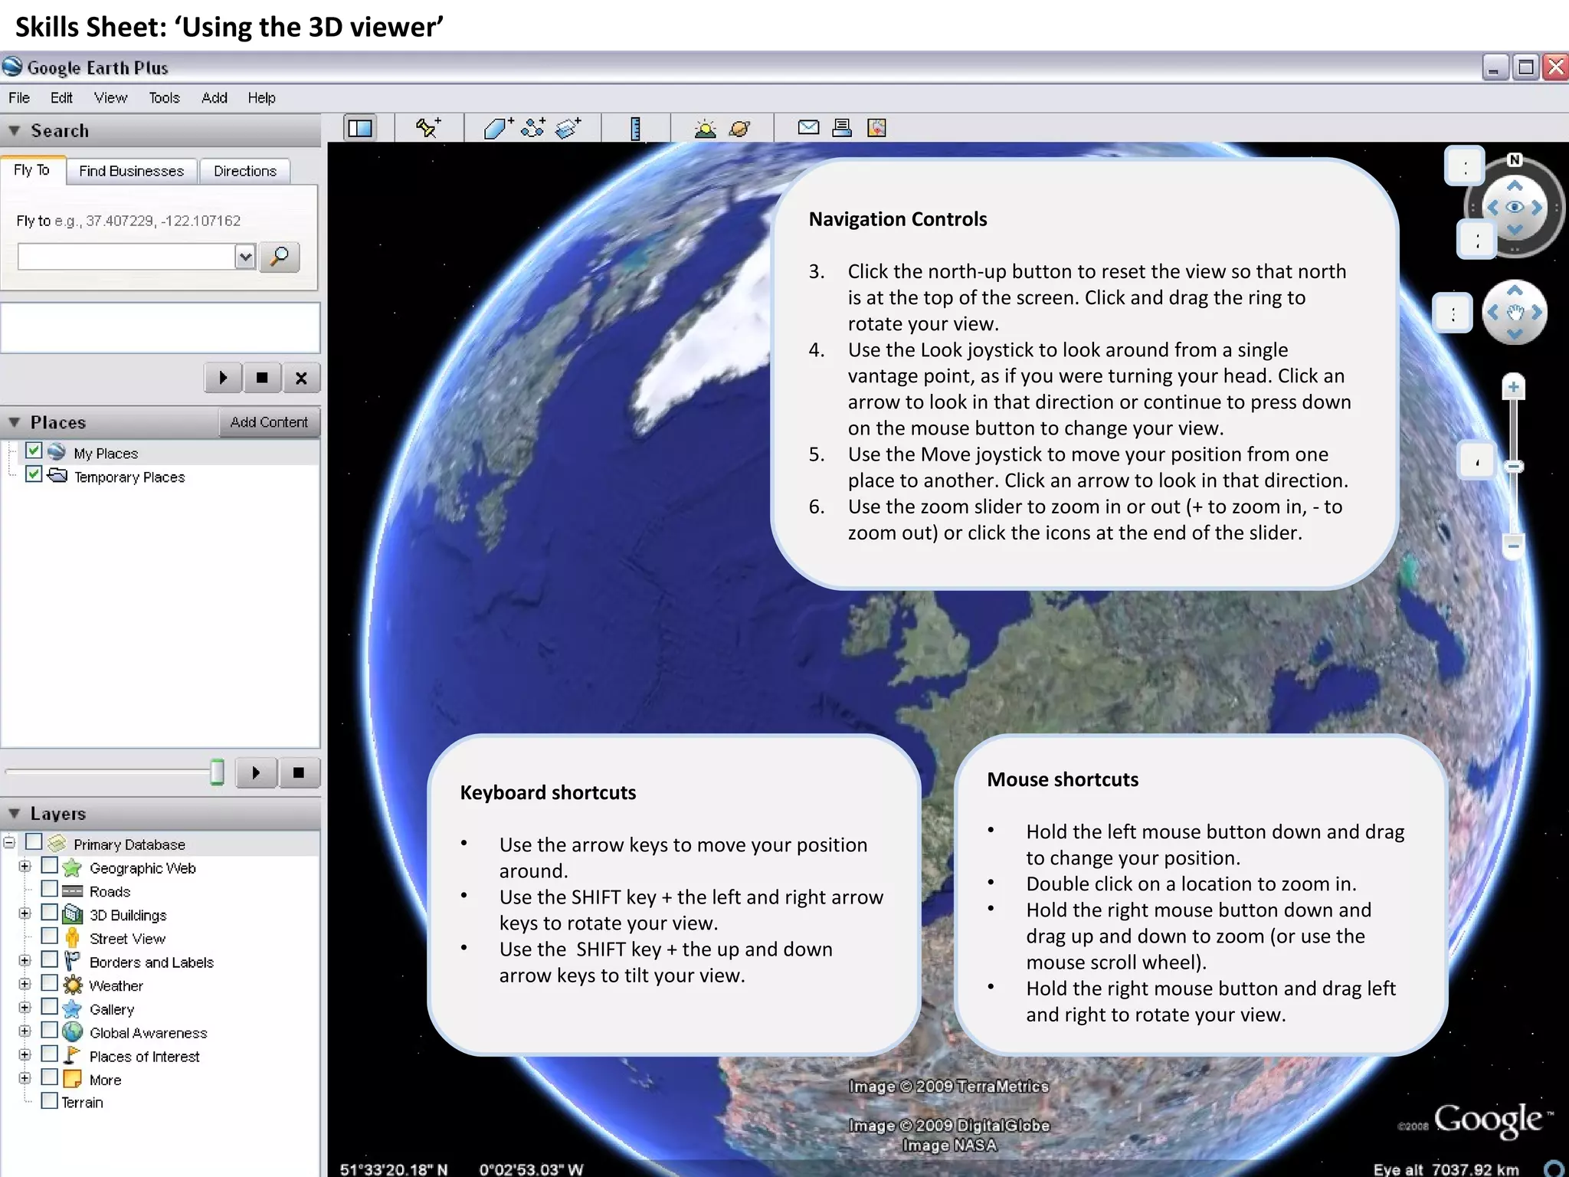Viewport: 1569px width, 1177px height.
Task: Enable the Borders and Labels checkbox
Action: [x=50, y=959]
